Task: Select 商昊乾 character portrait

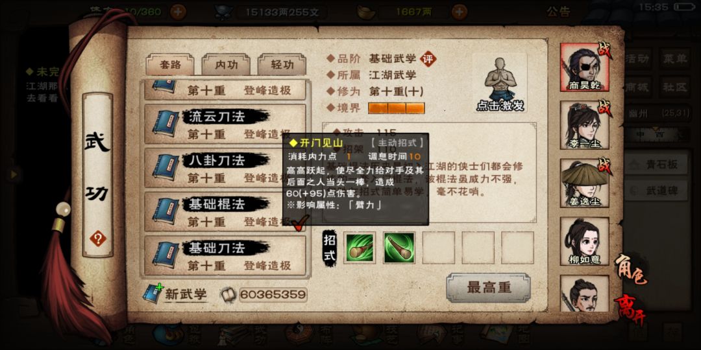Action: 584,67
